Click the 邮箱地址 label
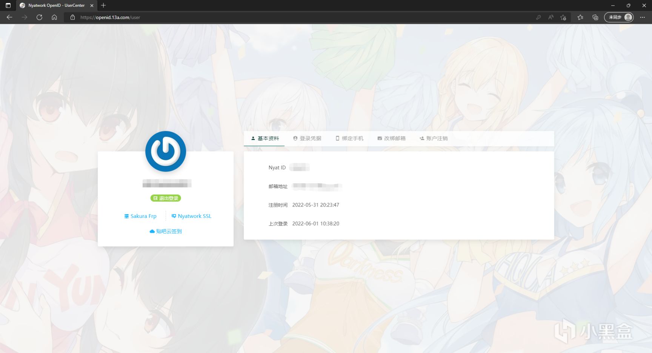 click(278, 186)
